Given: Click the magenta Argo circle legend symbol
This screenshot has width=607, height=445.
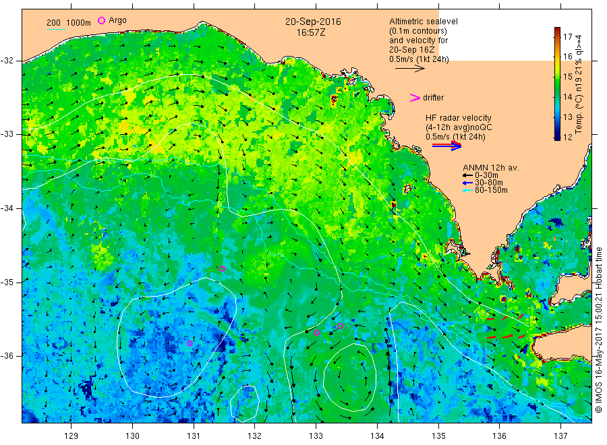Looking at the screenshot, I should point(101,20).
